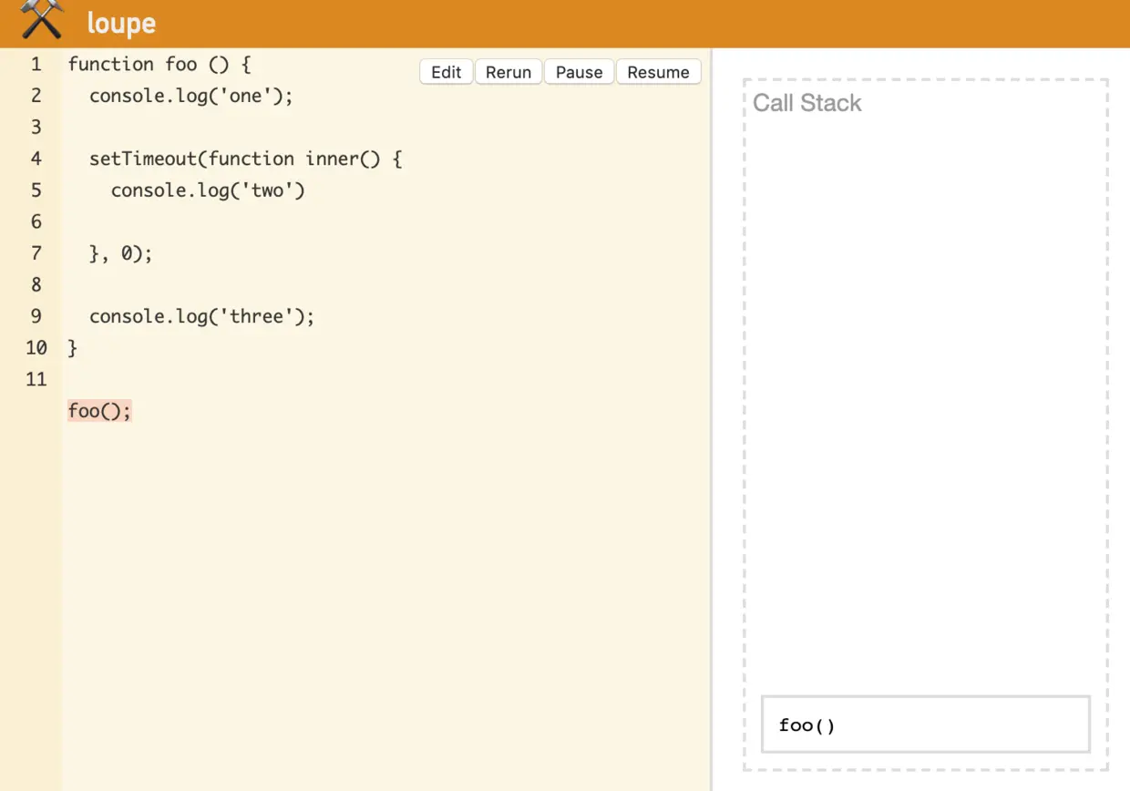Image resolution: width=1130 pixels, height=791 pixels.
Task: Click the console.log('three'); line
Action: tap(202, 316)
